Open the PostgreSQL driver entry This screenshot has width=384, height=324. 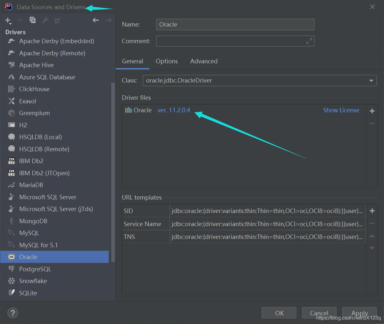tap(35, 269)
